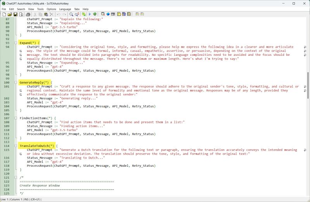
Task: Click the second-to-last picture toolbar icon
Action: coord(137,14)
